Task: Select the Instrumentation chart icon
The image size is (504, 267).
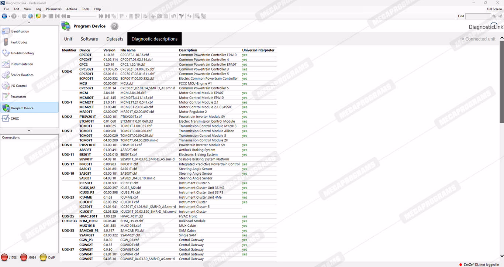Action: [6, 64]
